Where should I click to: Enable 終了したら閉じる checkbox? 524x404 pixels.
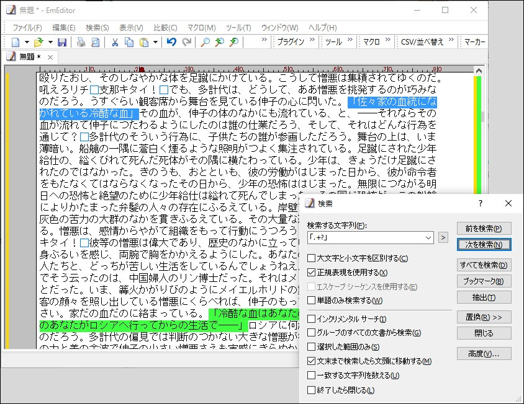tap(311, 390)
